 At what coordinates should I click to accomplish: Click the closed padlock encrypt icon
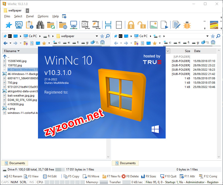(x=131, y=25)
